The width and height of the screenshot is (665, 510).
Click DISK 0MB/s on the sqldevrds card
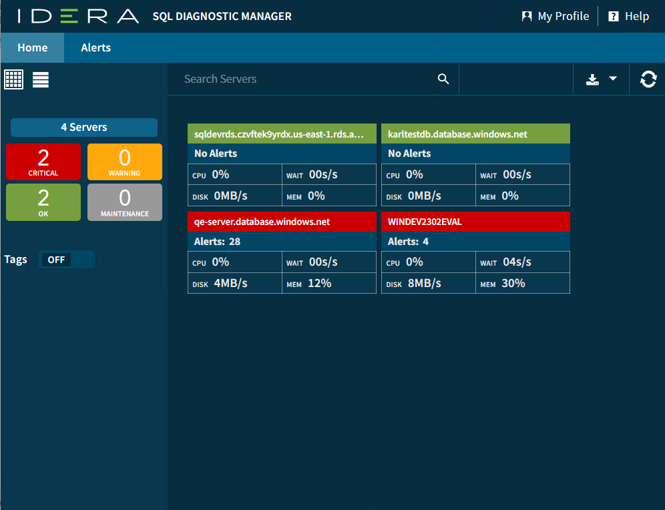point(235,196)
